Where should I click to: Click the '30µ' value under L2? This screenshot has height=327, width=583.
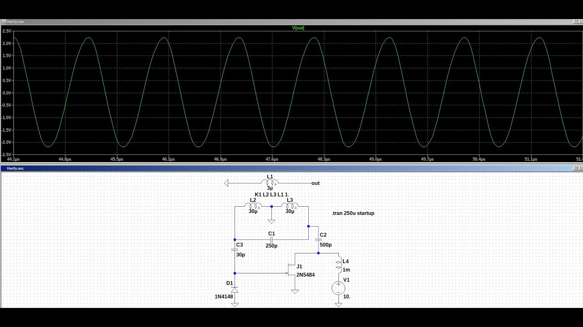tap(253, 211)
